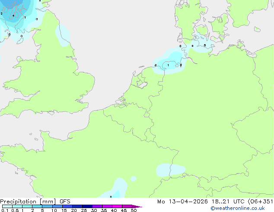Click the 'GFS' model label

point(65,202)
